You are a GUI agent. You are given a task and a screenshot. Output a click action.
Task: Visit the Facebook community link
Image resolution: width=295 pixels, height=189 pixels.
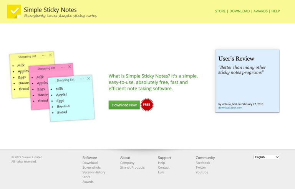(203, 163)
